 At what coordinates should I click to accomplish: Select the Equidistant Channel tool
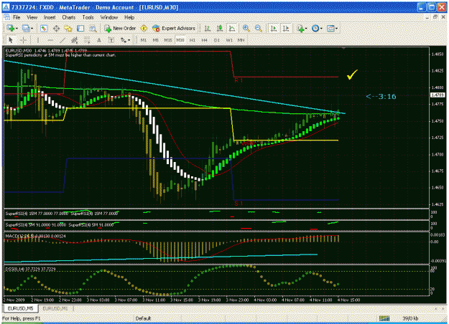pyautogui.click(x=75, y=40)
